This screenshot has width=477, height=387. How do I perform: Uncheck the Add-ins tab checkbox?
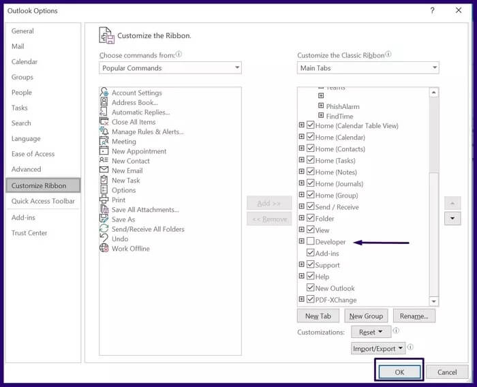[x=310, y=253]
